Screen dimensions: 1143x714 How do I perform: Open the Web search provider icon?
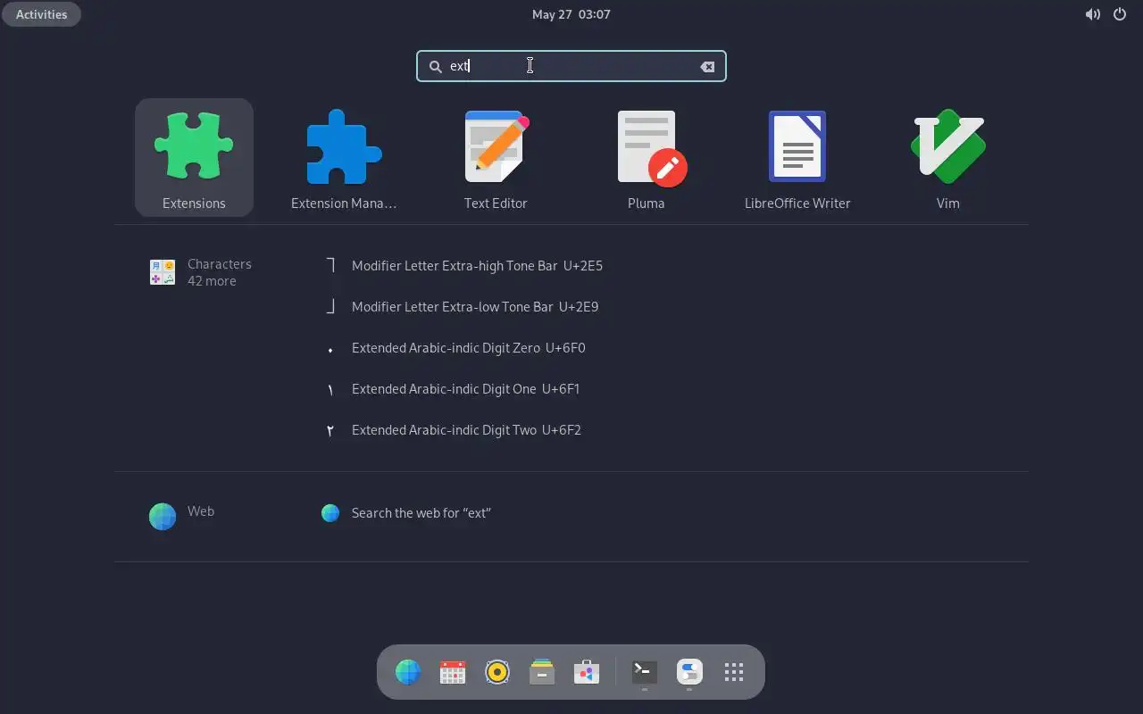[163, 516]
